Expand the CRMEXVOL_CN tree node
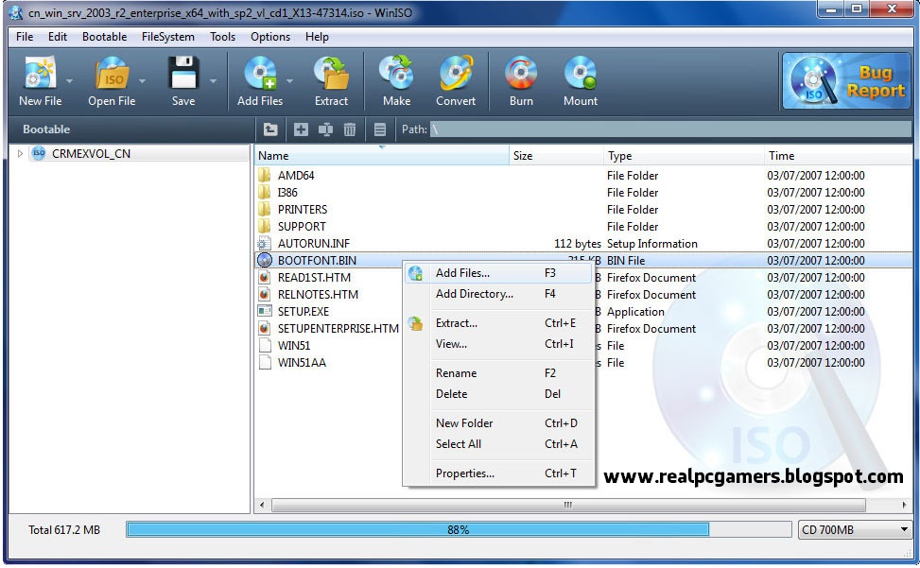 [20, 153]
